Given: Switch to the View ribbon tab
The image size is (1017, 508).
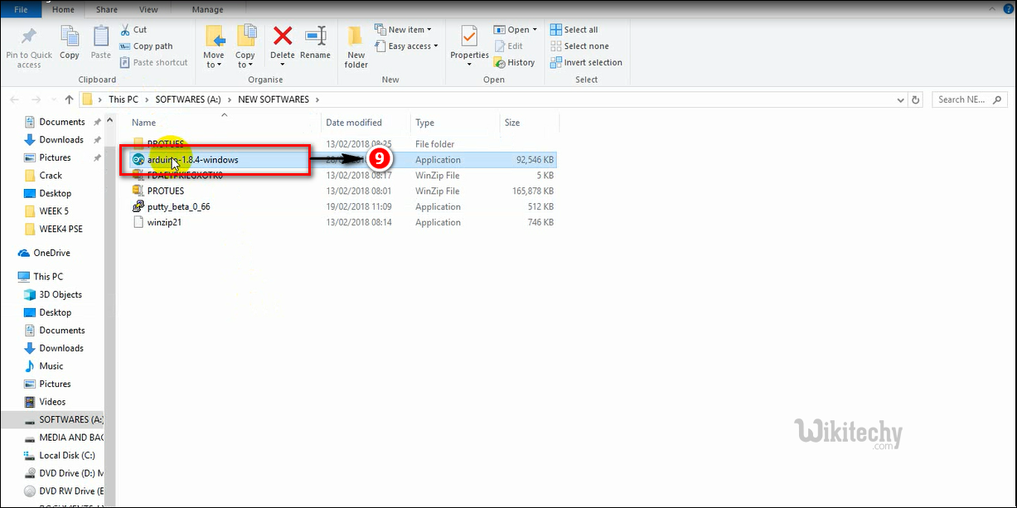Looking at the screenshot, I should [148, 10].
